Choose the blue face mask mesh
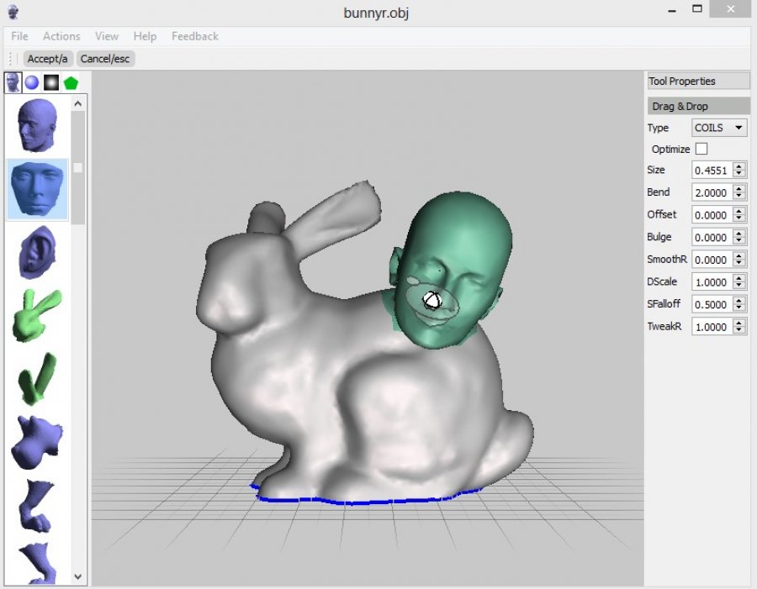The height and width of the screenshot is (589, 757). [x=38, y=190]
